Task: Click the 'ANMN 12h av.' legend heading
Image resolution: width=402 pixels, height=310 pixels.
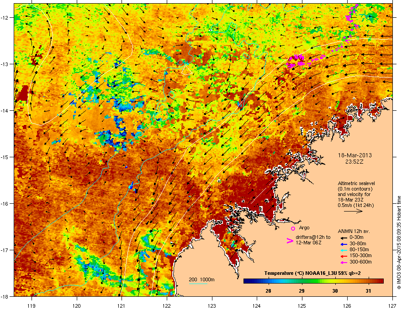Action: (354, 231)
